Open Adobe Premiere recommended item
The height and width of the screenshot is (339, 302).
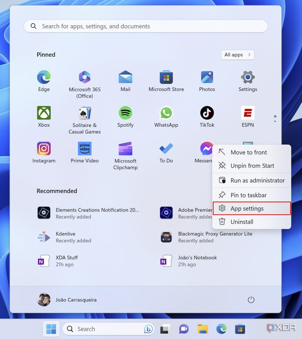pyautogui.click(x=186, y=213)
